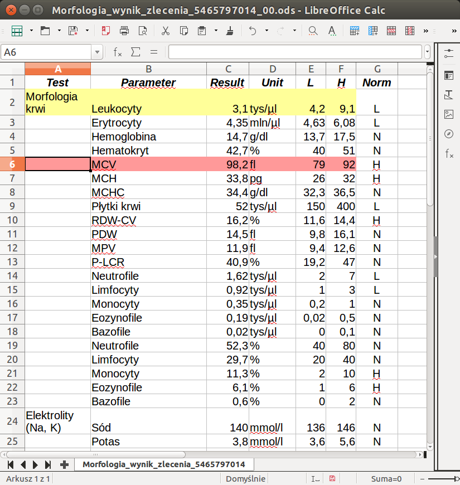The width and height of the screenshot is (460, 485).
Task: Click the Undo arrow icon
Action: pyautogui.click(x=253, y=31)
